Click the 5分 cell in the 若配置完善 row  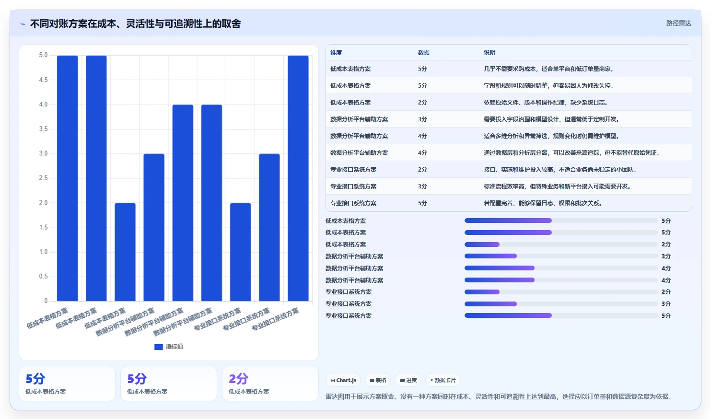pos(422,203)
